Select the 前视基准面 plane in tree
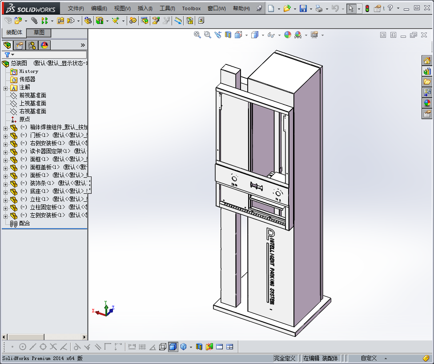Image resolution: width=434 pixels, height=364 pixels. tap(32, 96)
